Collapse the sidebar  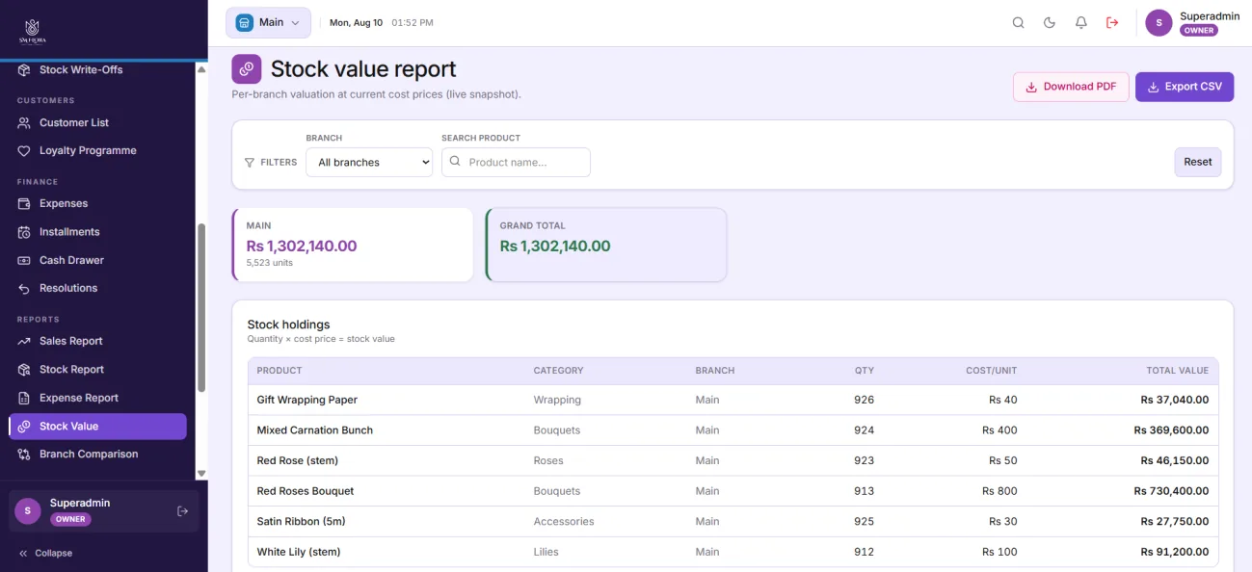coord(46,554)
